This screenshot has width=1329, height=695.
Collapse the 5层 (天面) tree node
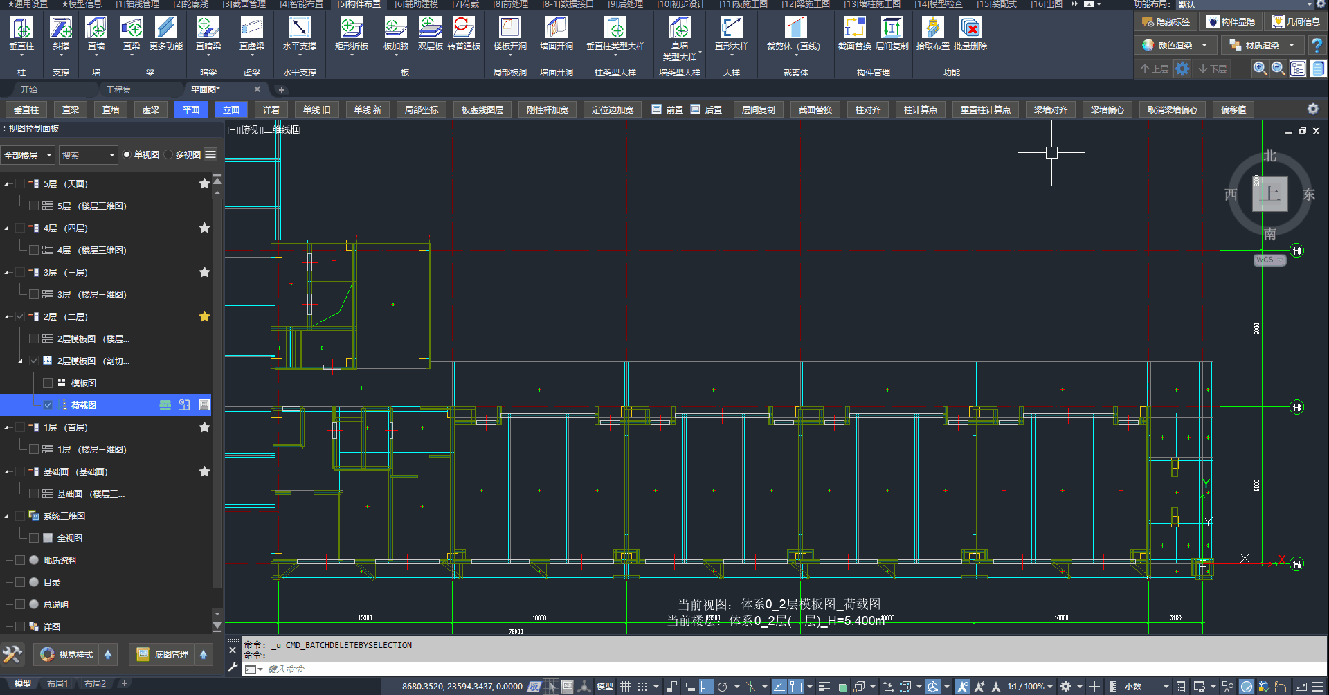coord(7,183)
